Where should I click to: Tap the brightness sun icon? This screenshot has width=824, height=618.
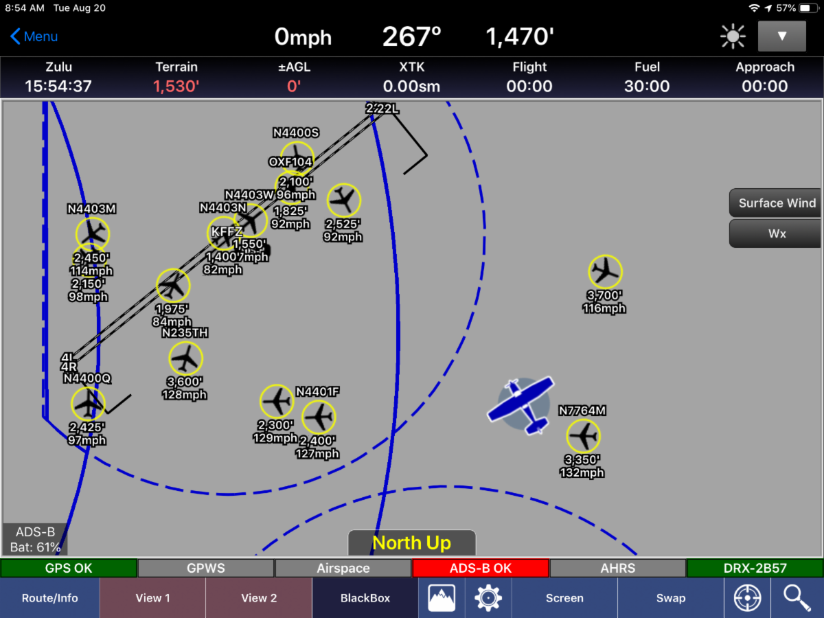coord(733,36)
